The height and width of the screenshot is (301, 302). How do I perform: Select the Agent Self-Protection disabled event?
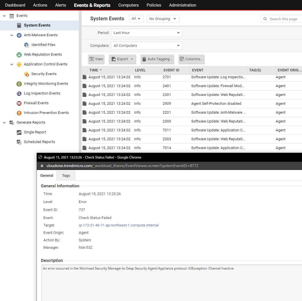click(216, 104)
